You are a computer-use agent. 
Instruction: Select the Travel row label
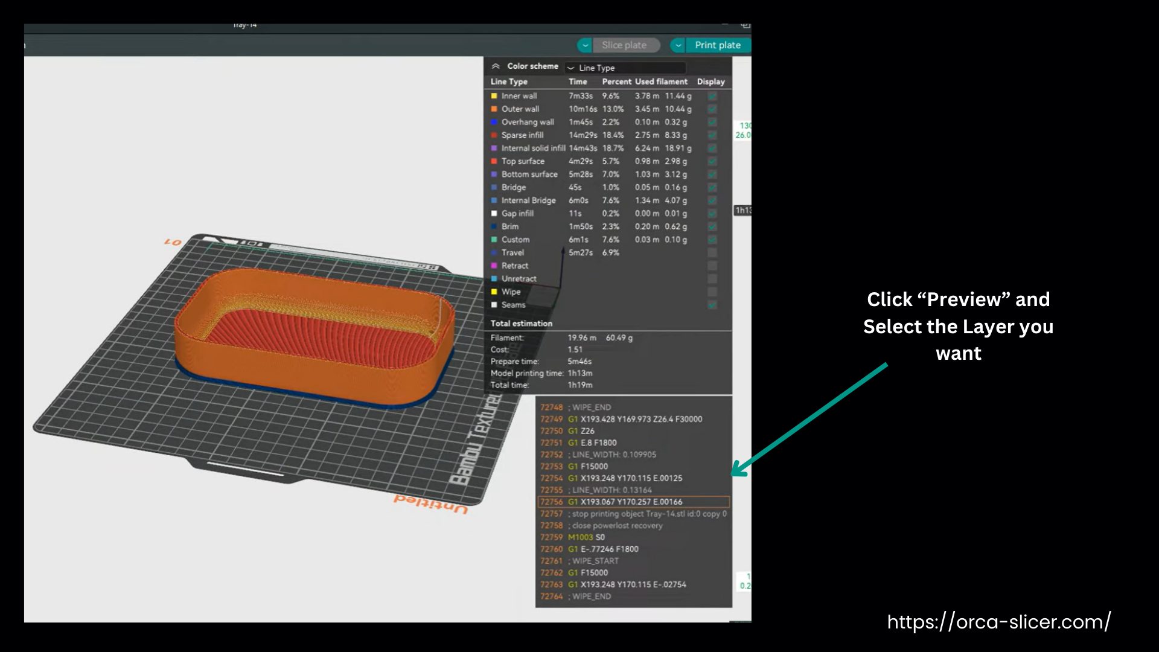coord(512,253)
